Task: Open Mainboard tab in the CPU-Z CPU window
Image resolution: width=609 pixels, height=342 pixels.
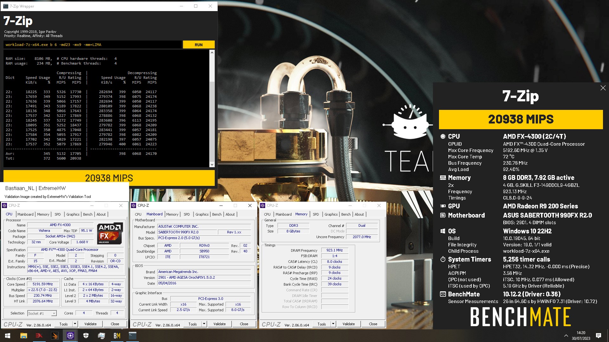Action: tap(25, 214)
